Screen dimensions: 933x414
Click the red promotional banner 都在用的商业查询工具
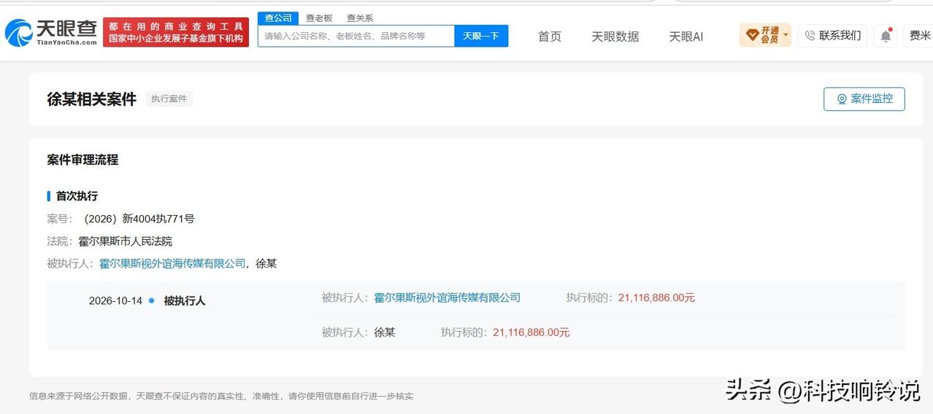pyautogui.click(x=176, y=33)
